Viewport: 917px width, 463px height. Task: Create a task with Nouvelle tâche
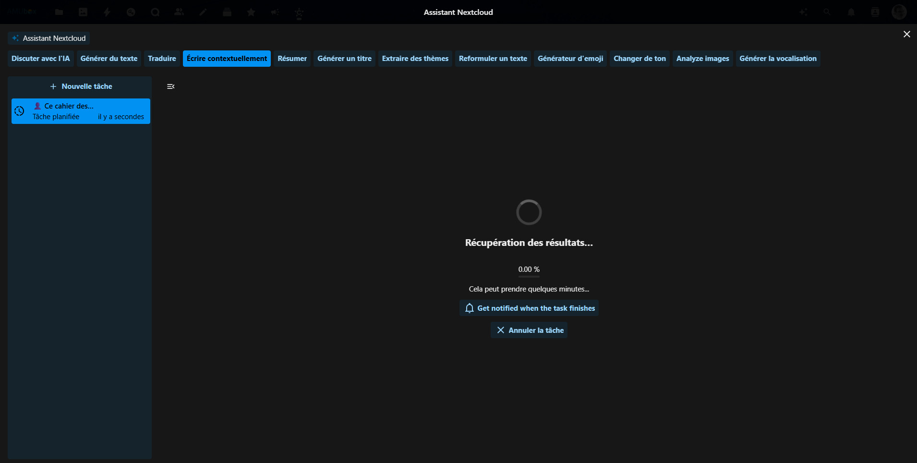(81, 86)
